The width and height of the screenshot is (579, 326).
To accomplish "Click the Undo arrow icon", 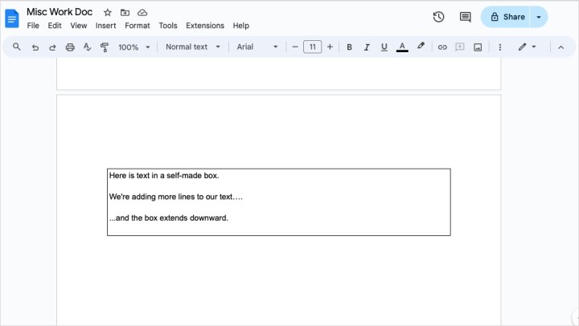I will (35, 47).
